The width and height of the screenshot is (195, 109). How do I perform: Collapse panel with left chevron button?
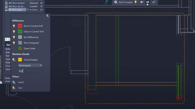tap(6, 39)
